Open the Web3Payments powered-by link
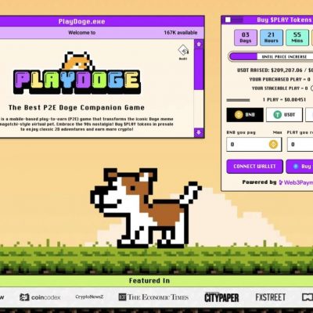This screenshot has height=313, width=313. coord(296,182)
